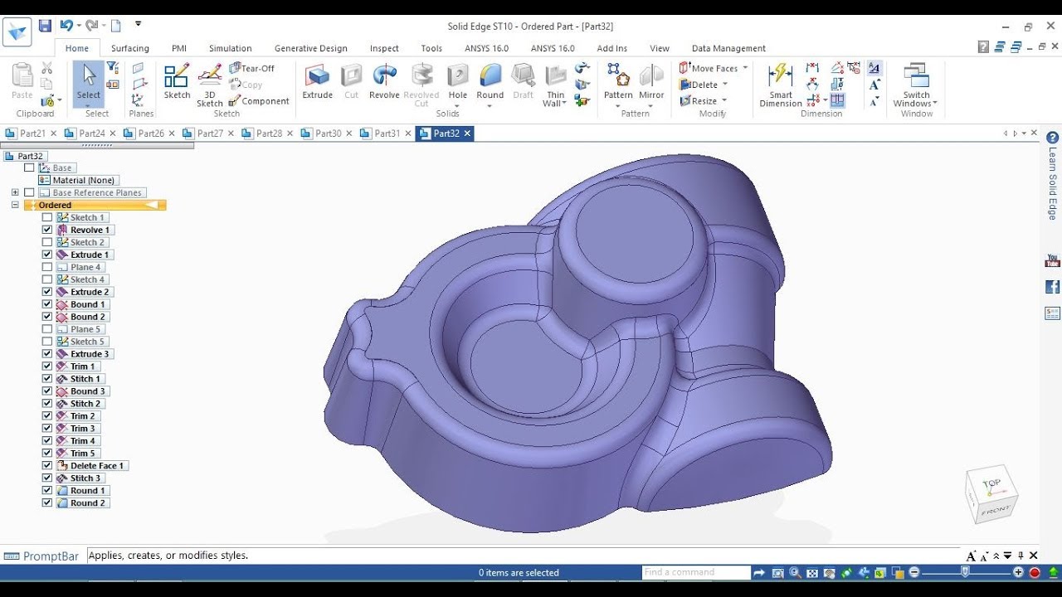Expand Base Reference Planes node
1062x597 pixels.
15,192
